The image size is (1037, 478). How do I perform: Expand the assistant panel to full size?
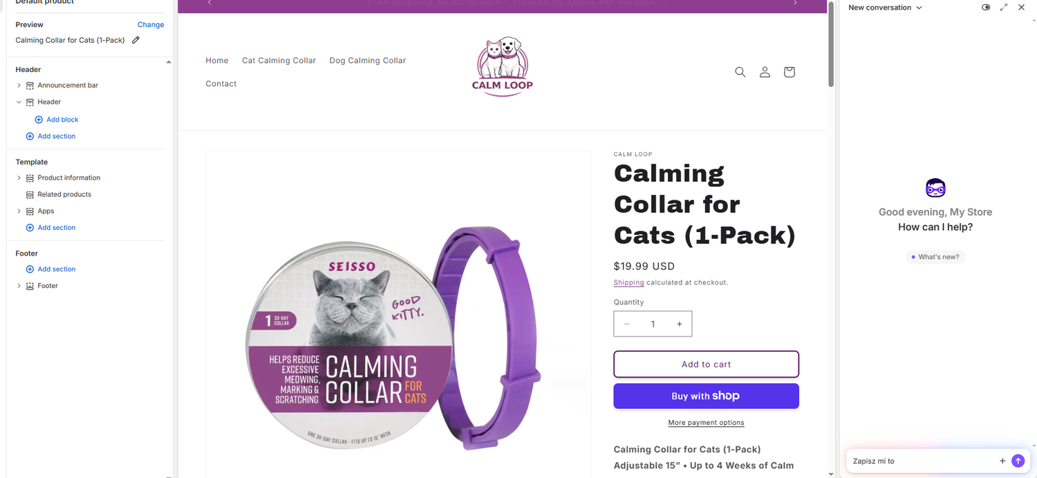(1004, 7)
